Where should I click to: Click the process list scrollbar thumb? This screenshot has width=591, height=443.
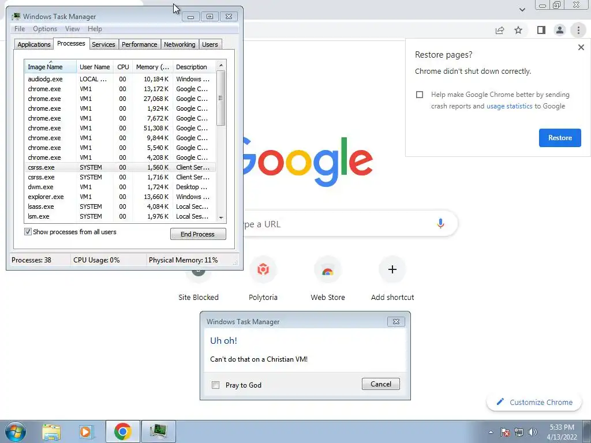click(221, 98)
